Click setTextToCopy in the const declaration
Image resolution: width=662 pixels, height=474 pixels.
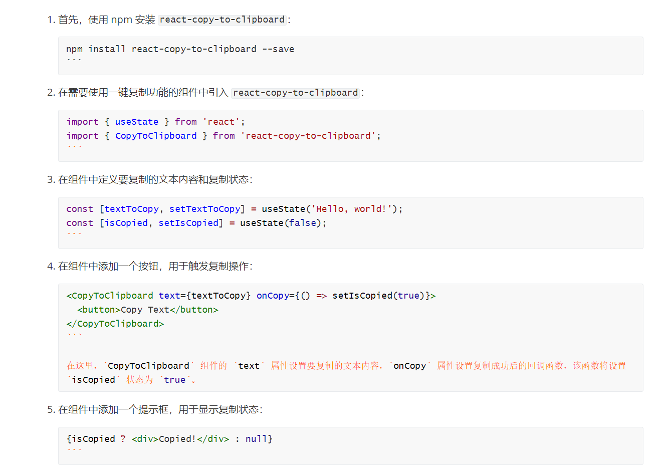pos(204,209)
